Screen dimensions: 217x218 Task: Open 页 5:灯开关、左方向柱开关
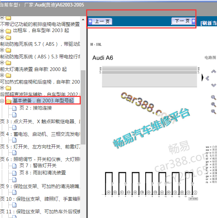tap(40, 147)
